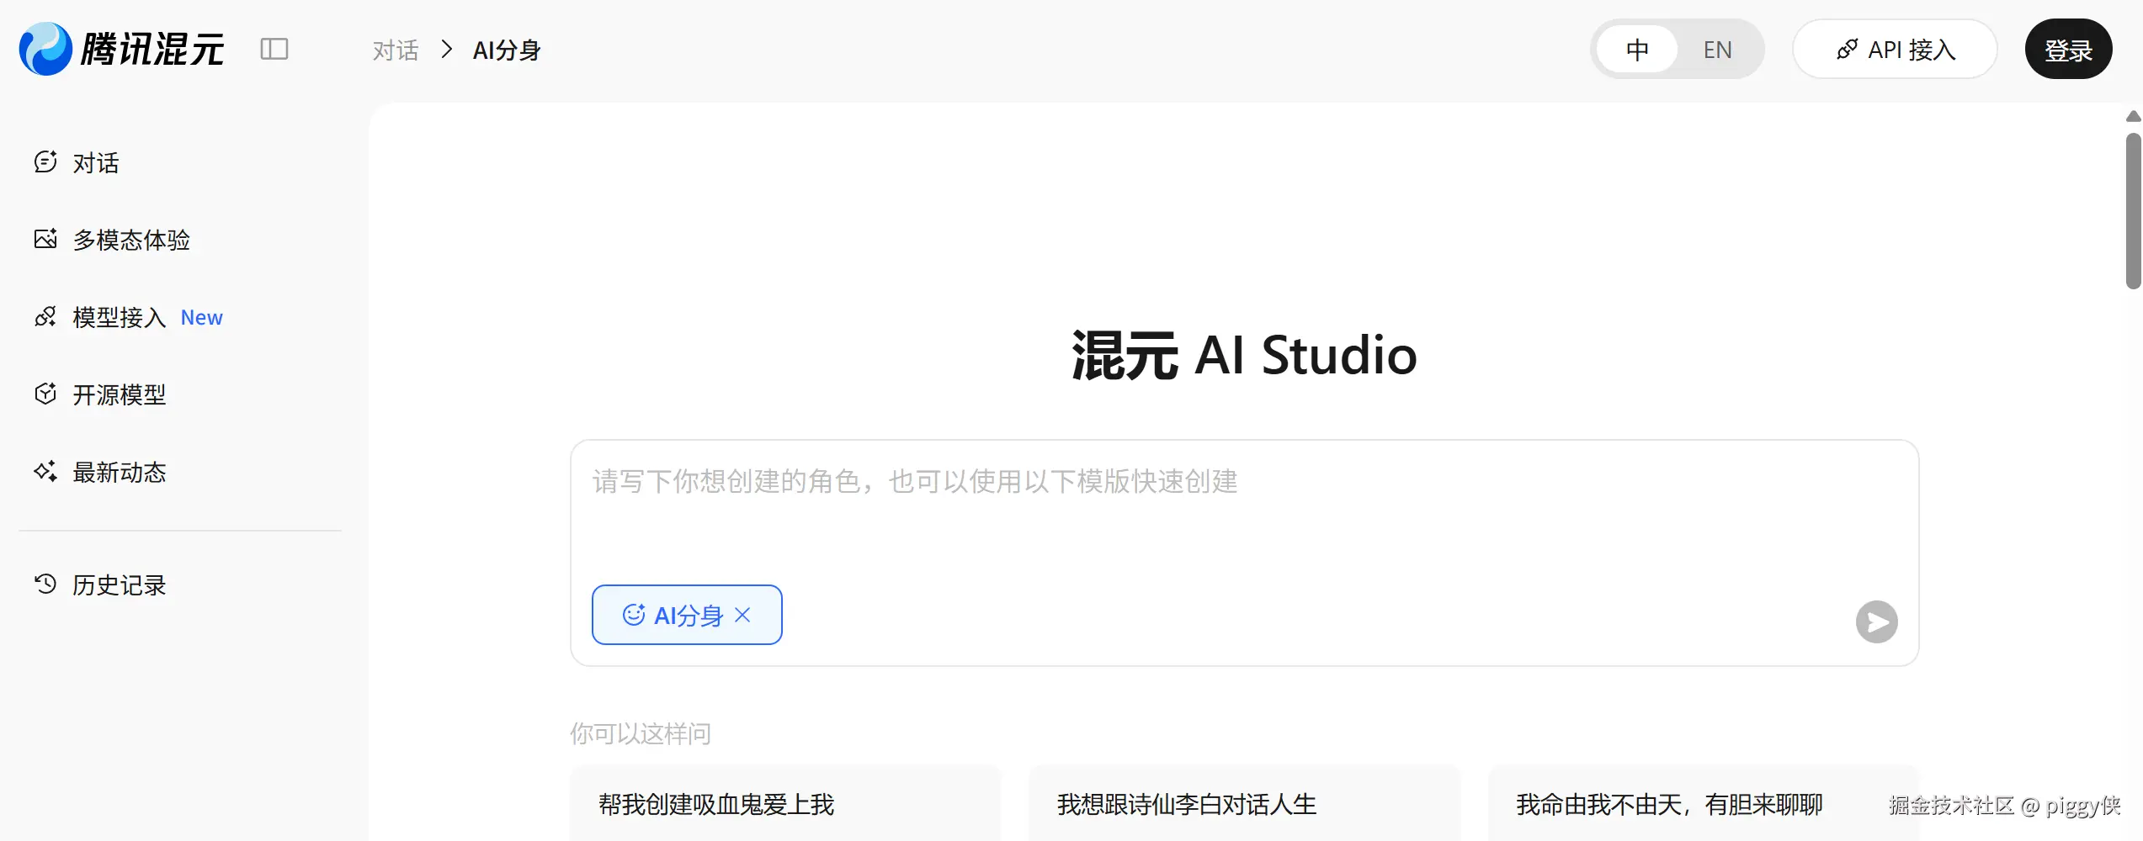Open the 开源模型 menu item
Image resolution: width=2143 pixels, height=841 pixels.
click(x=180, y=394)
